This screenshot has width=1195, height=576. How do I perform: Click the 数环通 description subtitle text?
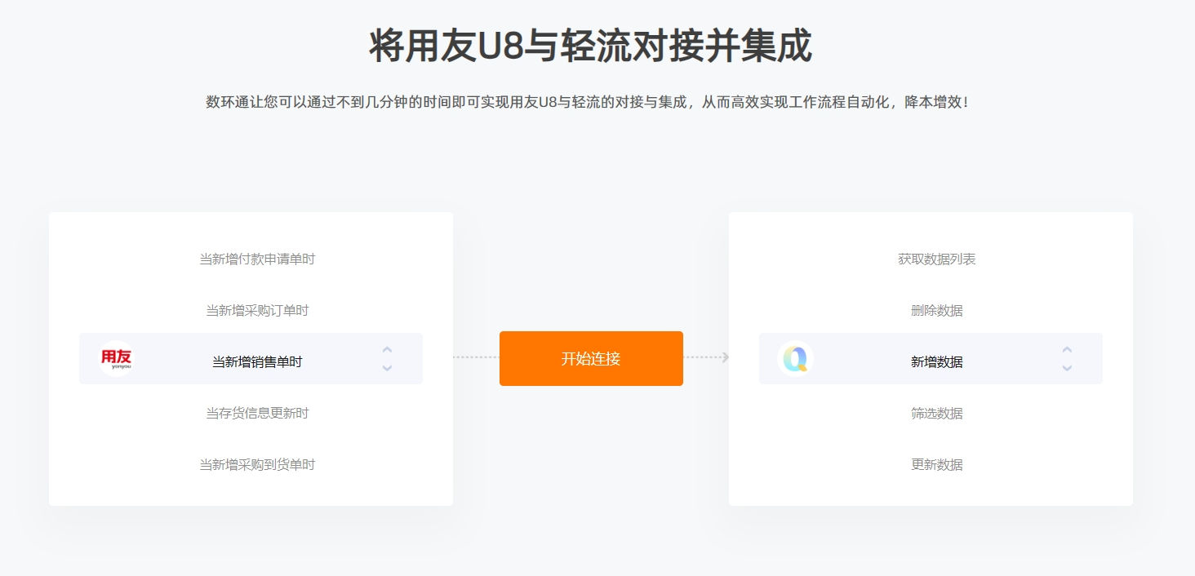588,103
